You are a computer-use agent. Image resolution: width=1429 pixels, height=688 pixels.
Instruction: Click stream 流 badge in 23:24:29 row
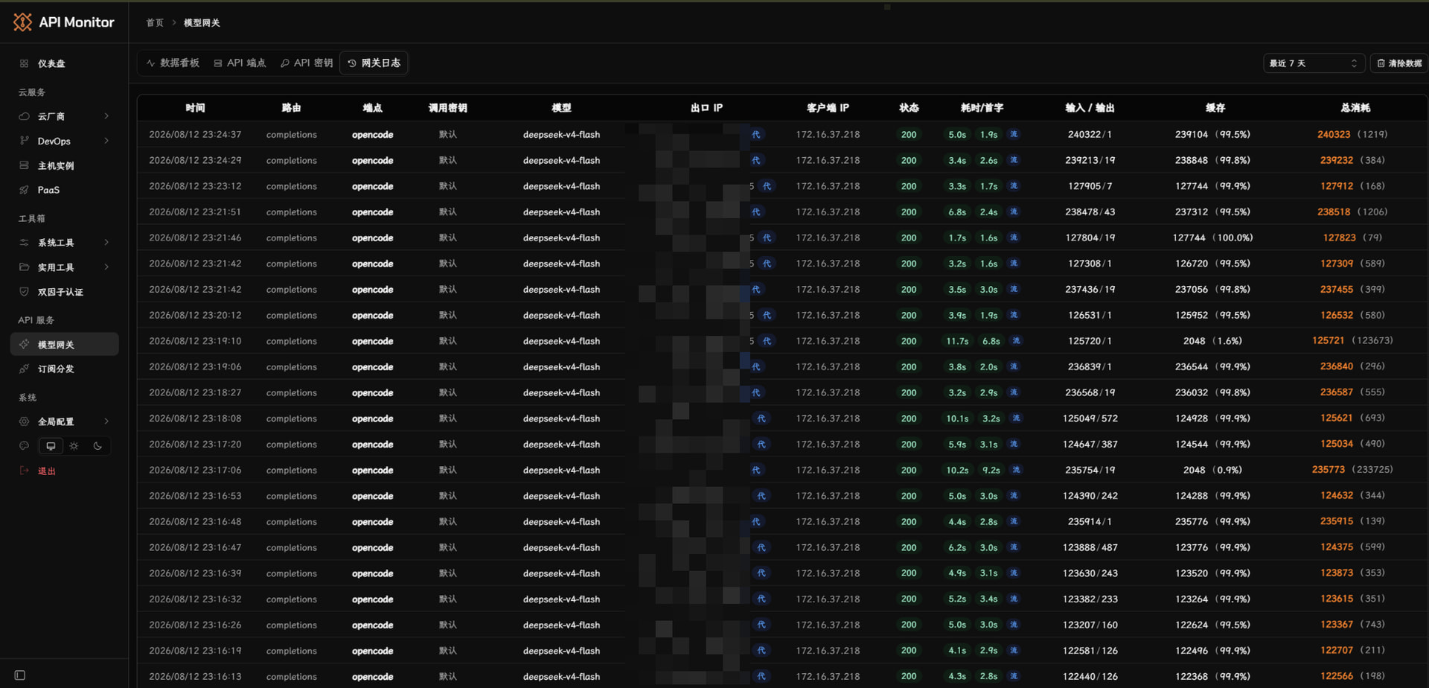[x=1014, y=160]
